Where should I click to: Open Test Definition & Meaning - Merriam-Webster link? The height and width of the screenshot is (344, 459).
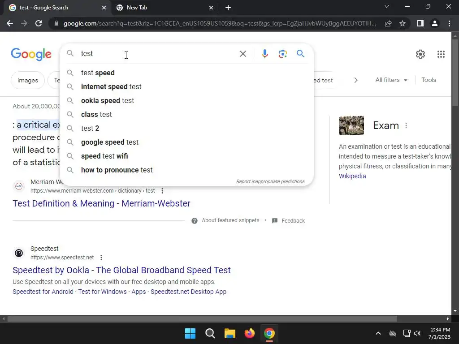tap(101, 203)
